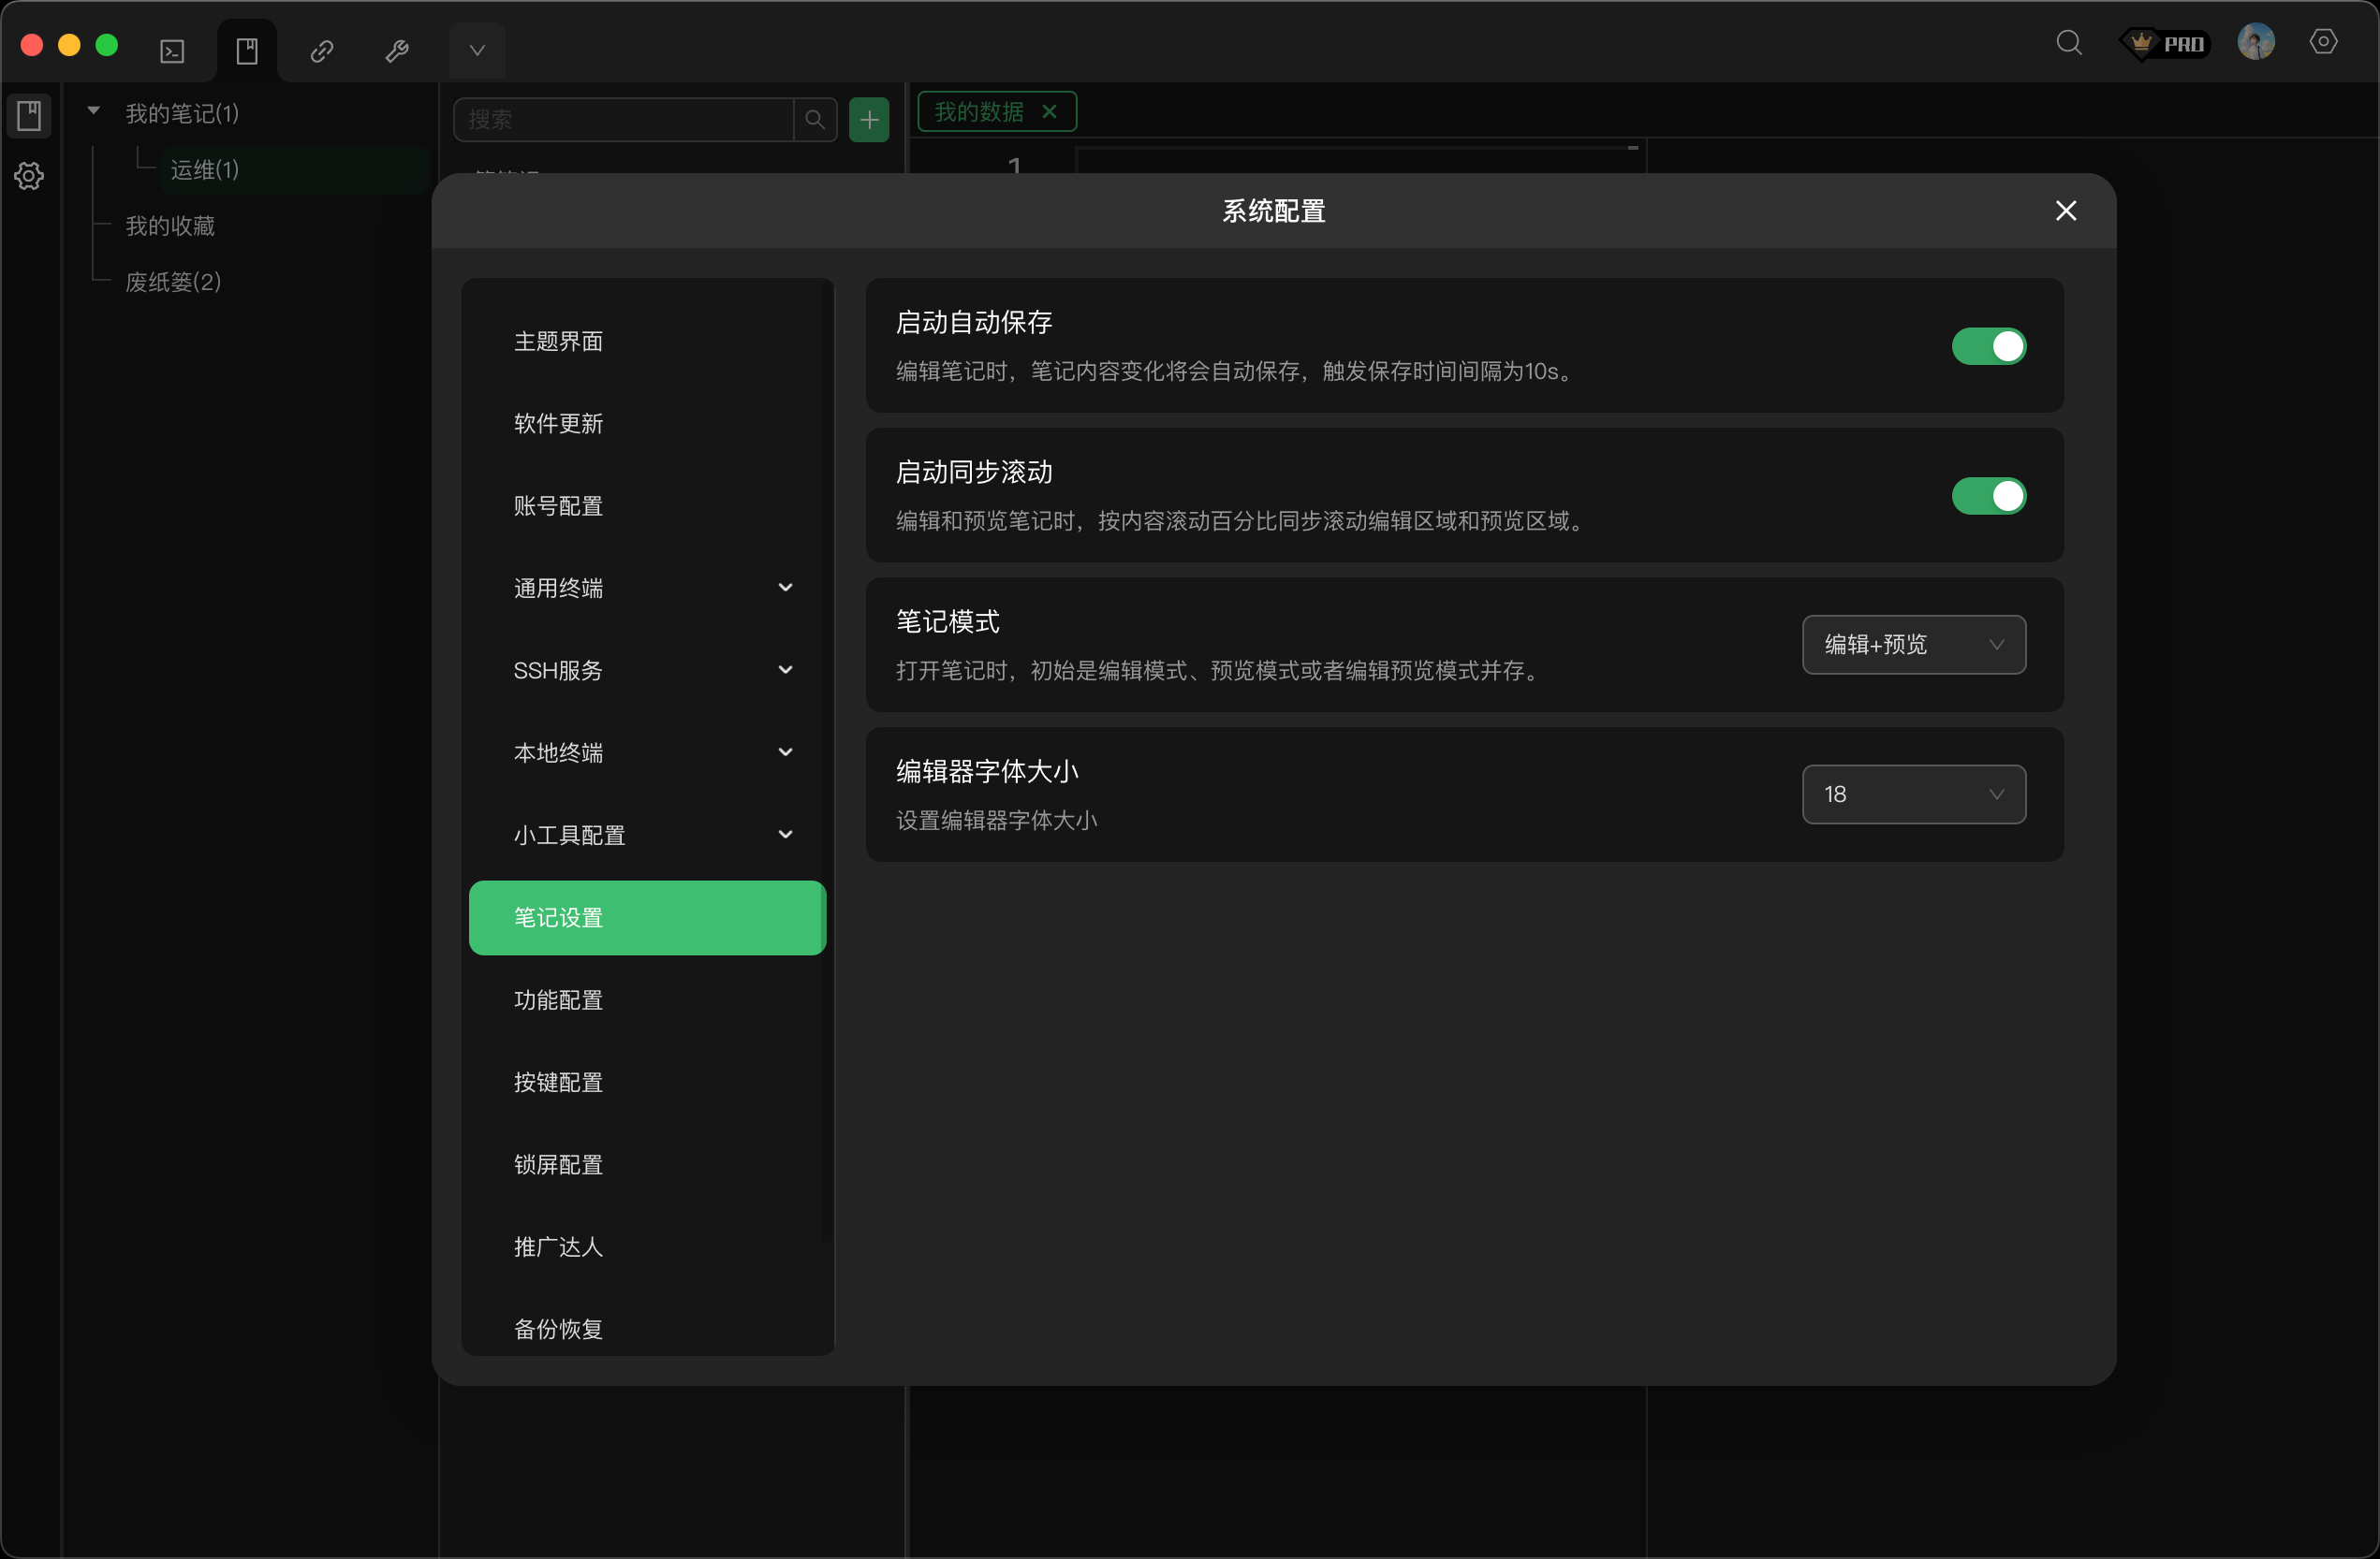The height and width of the screenshot is (1559, 2380).
Task: Open the terminal icon in the title bar
Action: [171, 50]
